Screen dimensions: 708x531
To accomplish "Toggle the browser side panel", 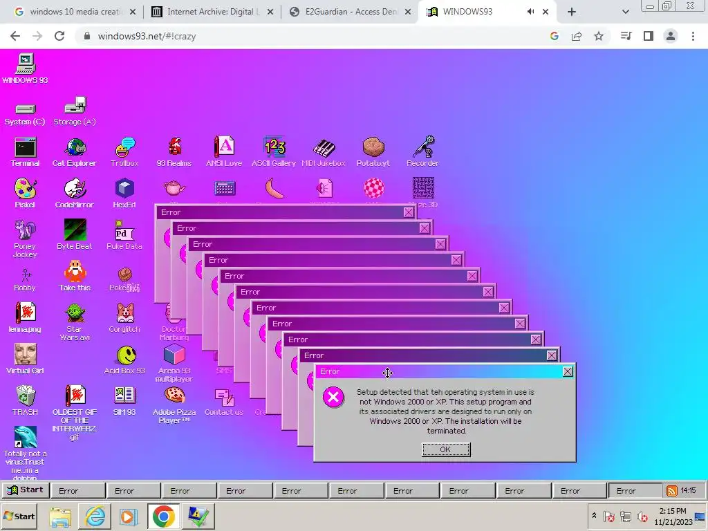I will point(649,36).
